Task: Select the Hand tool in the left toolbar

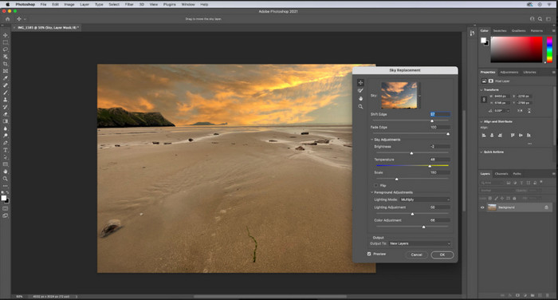Action: point(6,172)
